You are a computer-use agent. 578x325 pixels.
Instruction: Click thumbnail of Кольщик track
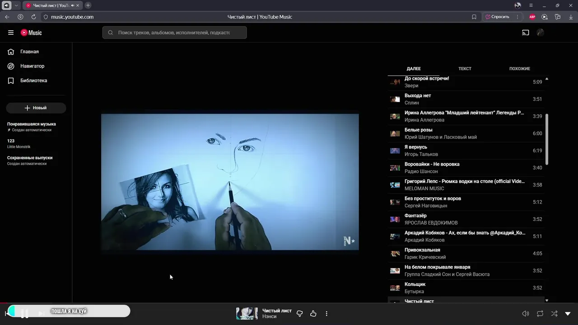[395, 288]
